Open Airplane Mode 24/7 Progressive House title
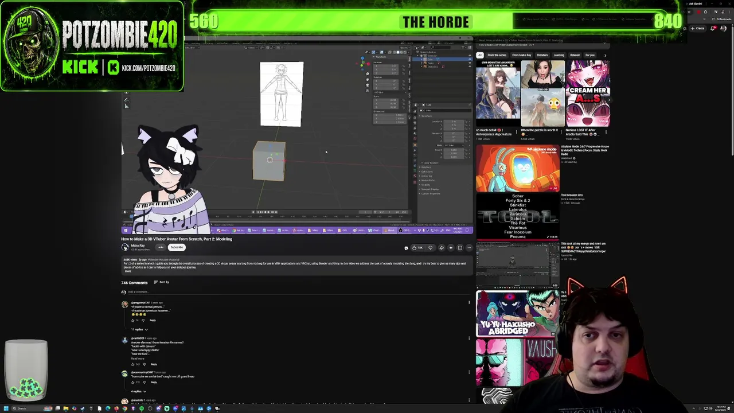This screenshot has width=734, height=413. 585,150
